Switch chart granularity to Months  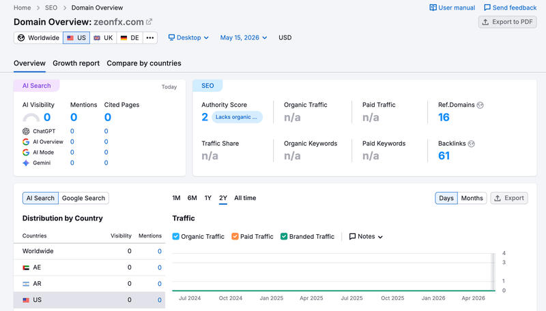tap(472, 198)
